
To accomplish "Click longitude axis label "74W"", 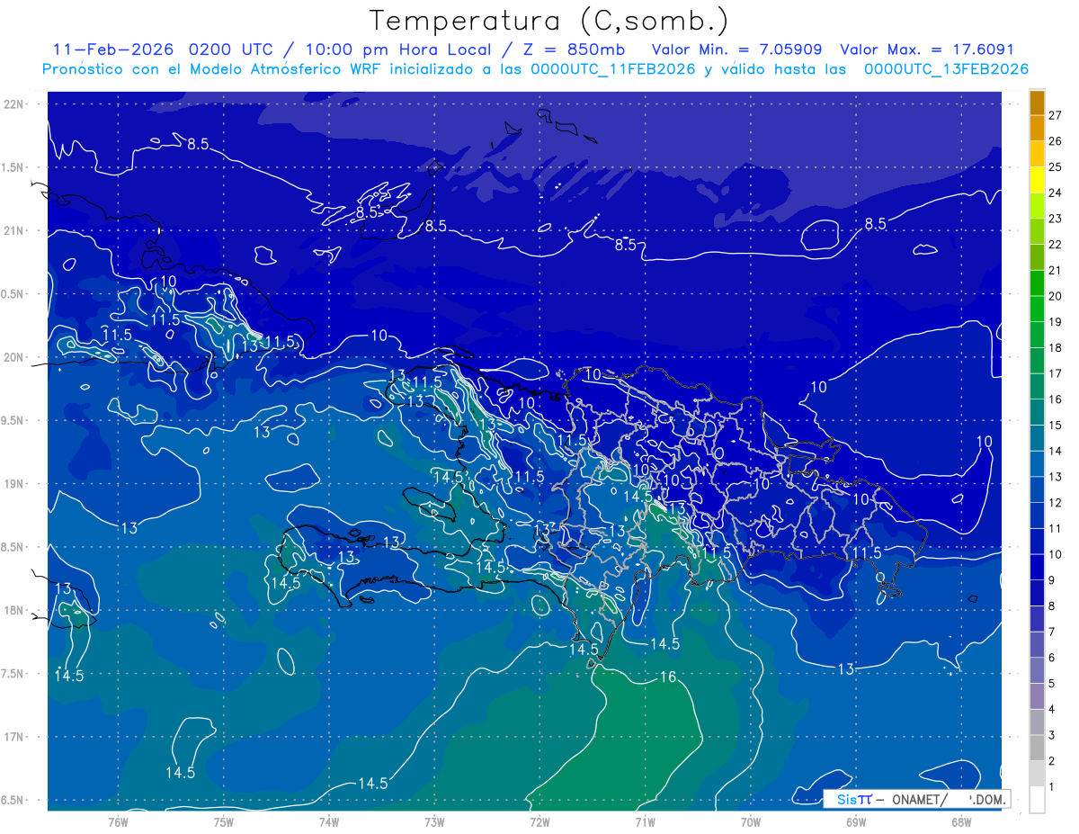I will pos(329,822).
